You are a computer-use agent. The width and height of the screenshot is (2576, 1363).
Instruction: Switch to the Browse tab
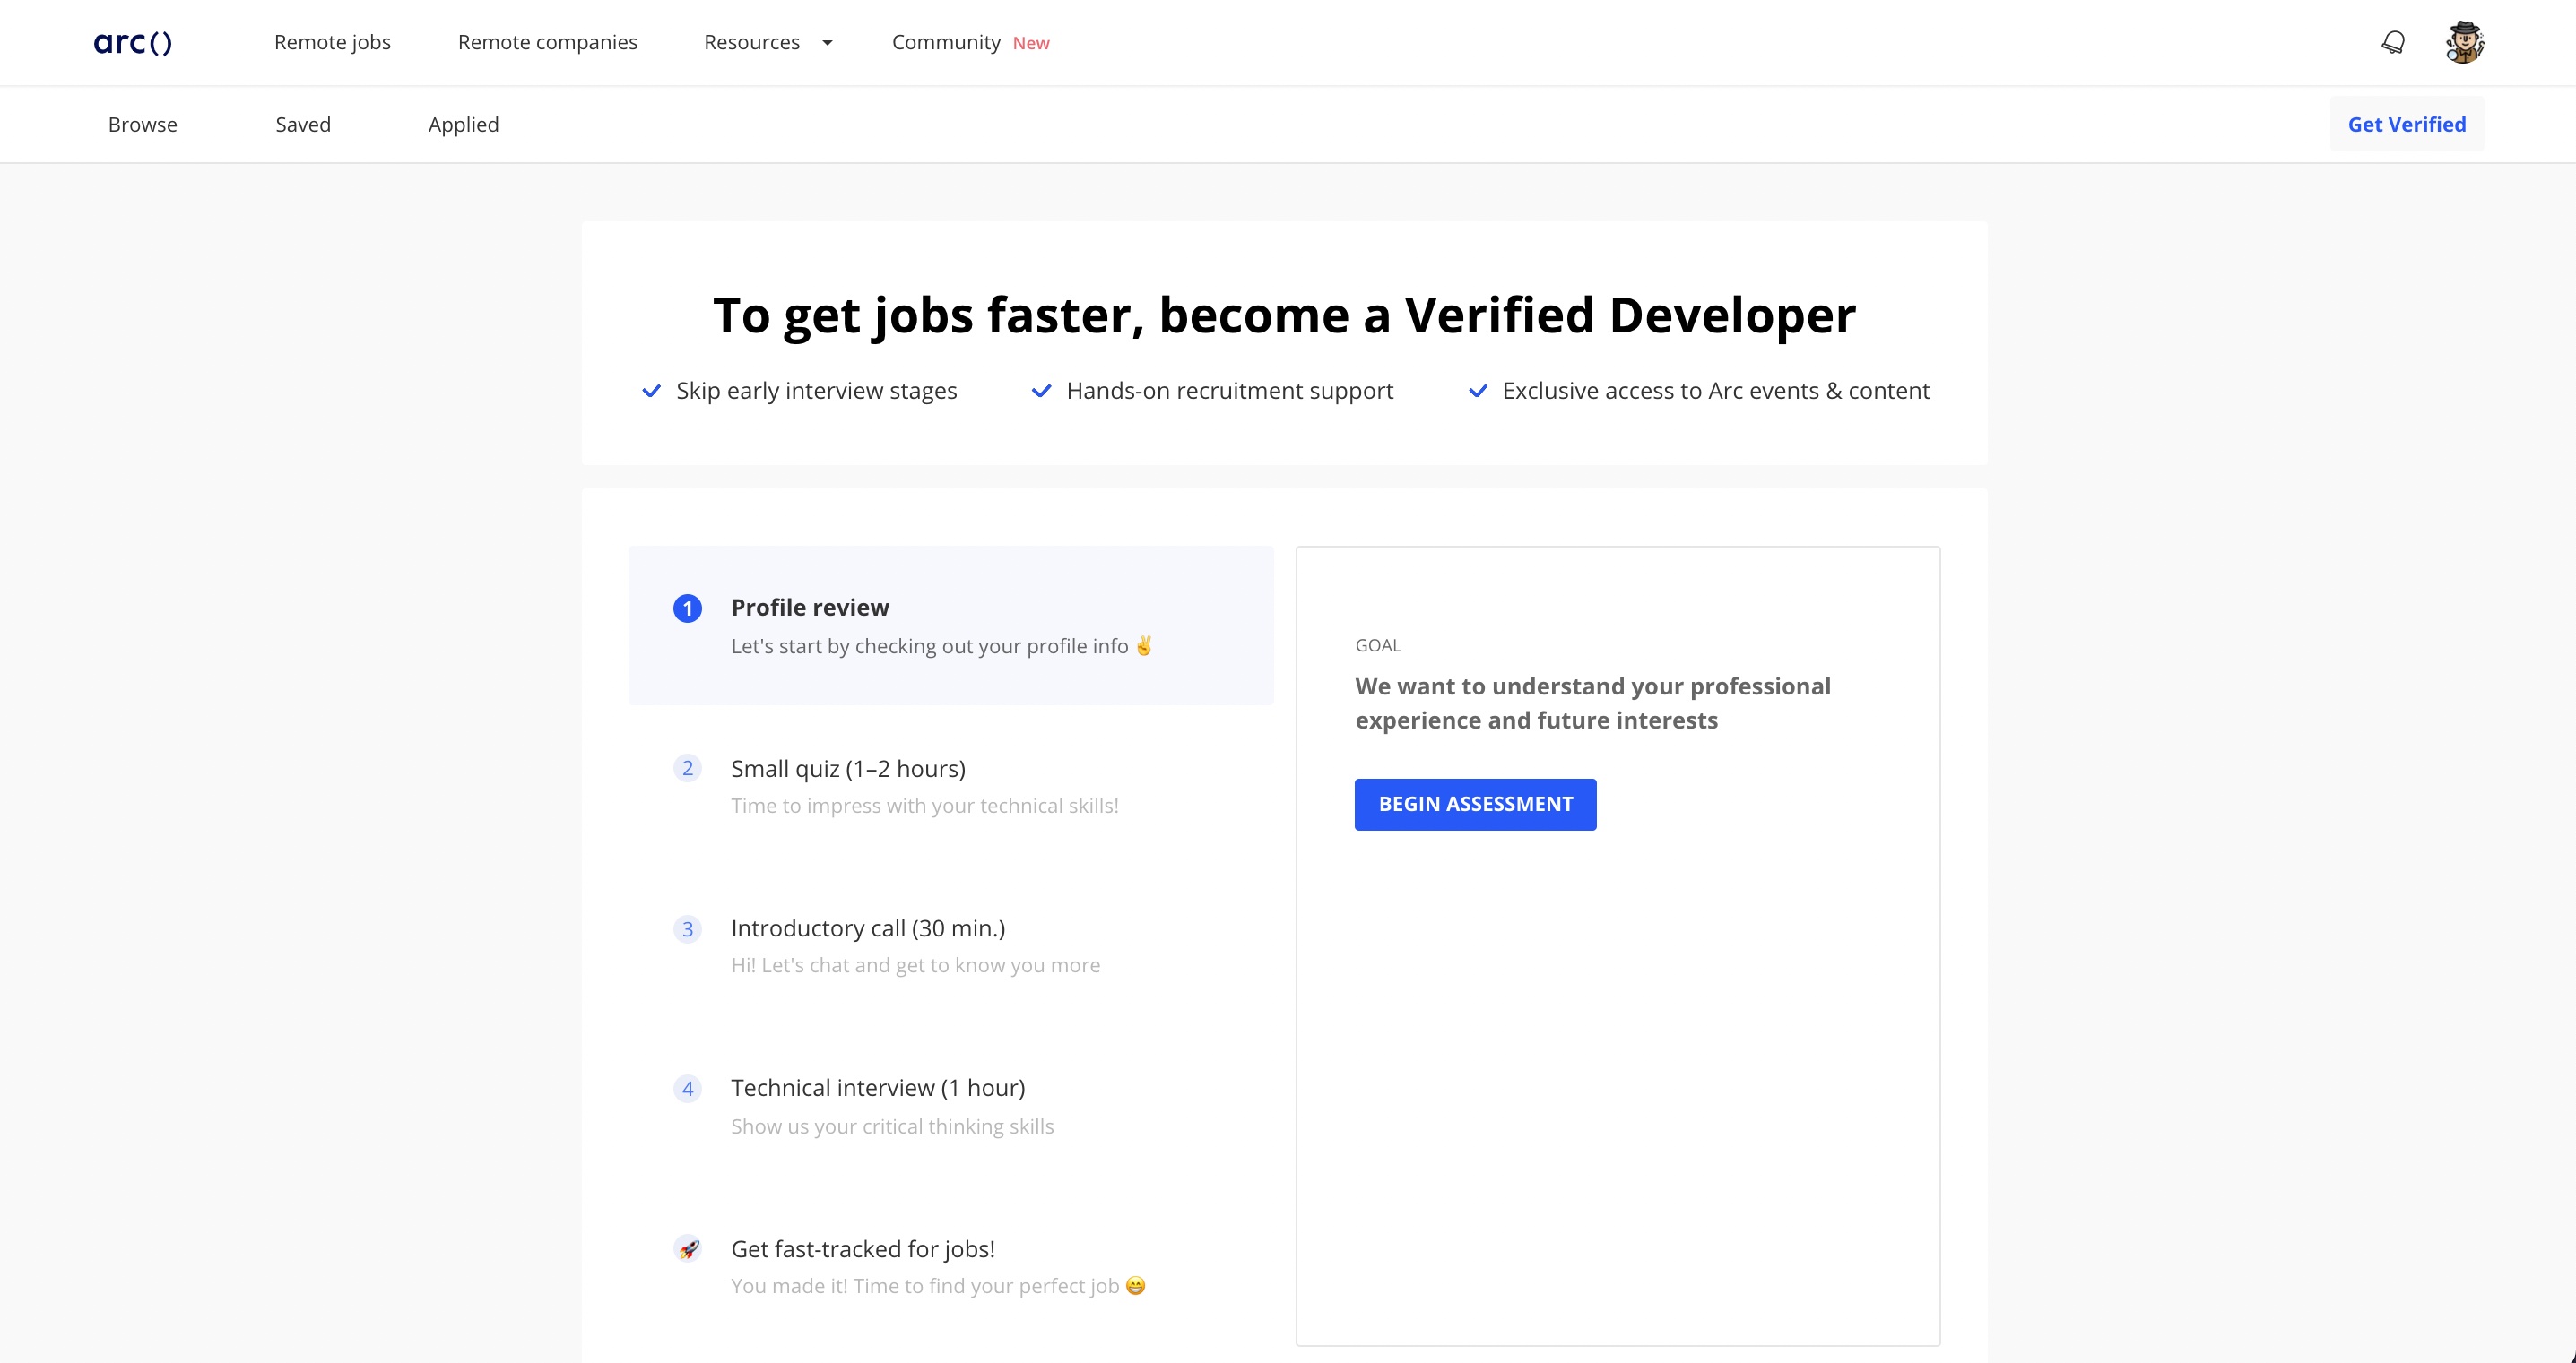(x=143, y=125)
